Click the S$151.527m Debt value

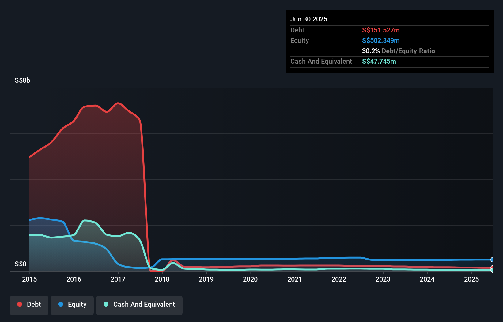381,30
